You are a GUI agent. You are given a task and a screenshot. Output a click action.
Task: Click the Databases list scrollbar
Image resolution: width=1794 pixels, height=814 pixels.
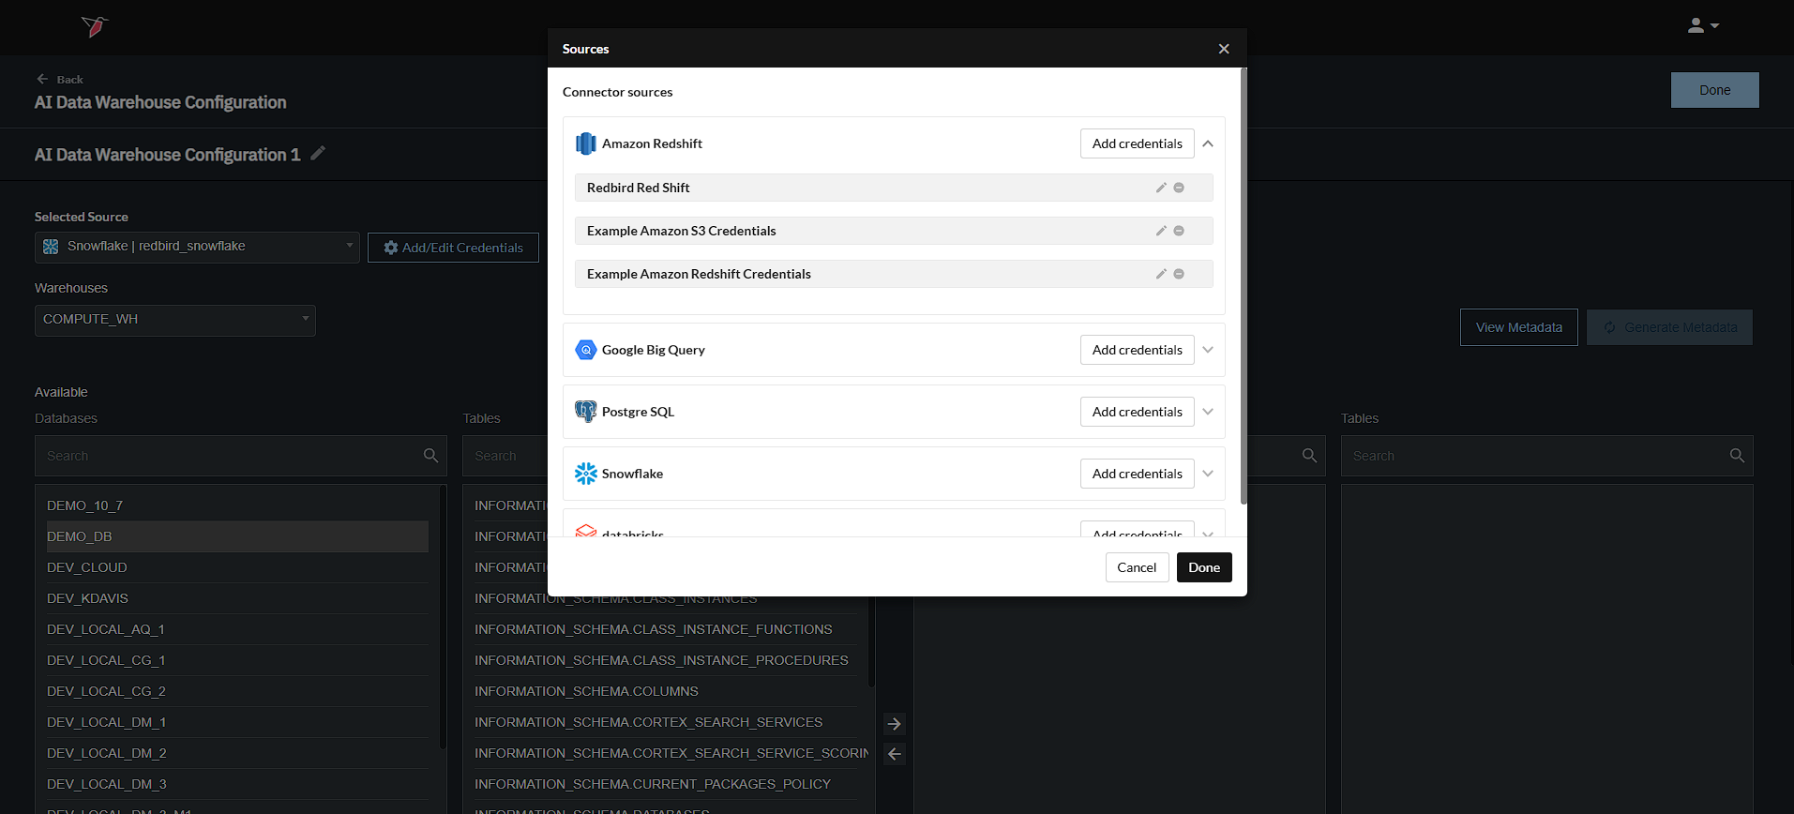tap(444, 616)
